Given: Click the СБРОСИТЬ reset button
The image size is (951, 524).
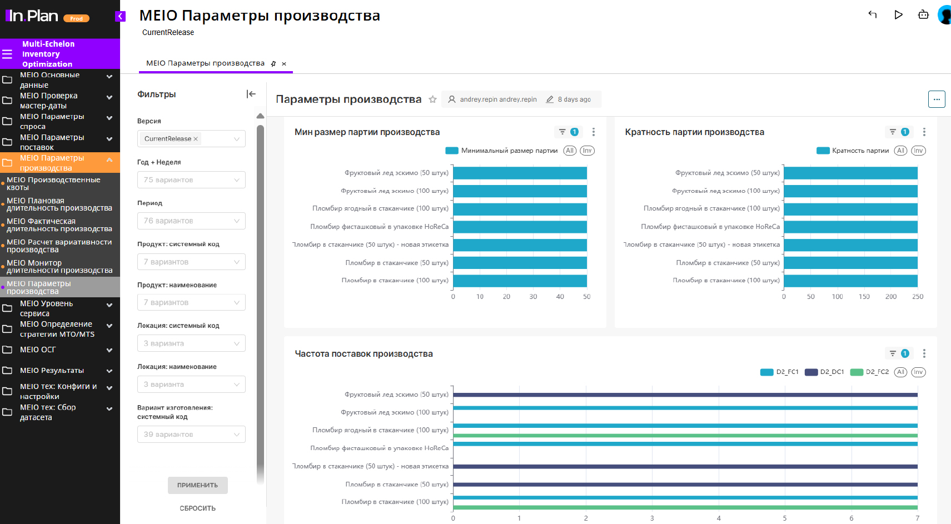Looking at the screenshot, I should [x=197, y=508].
